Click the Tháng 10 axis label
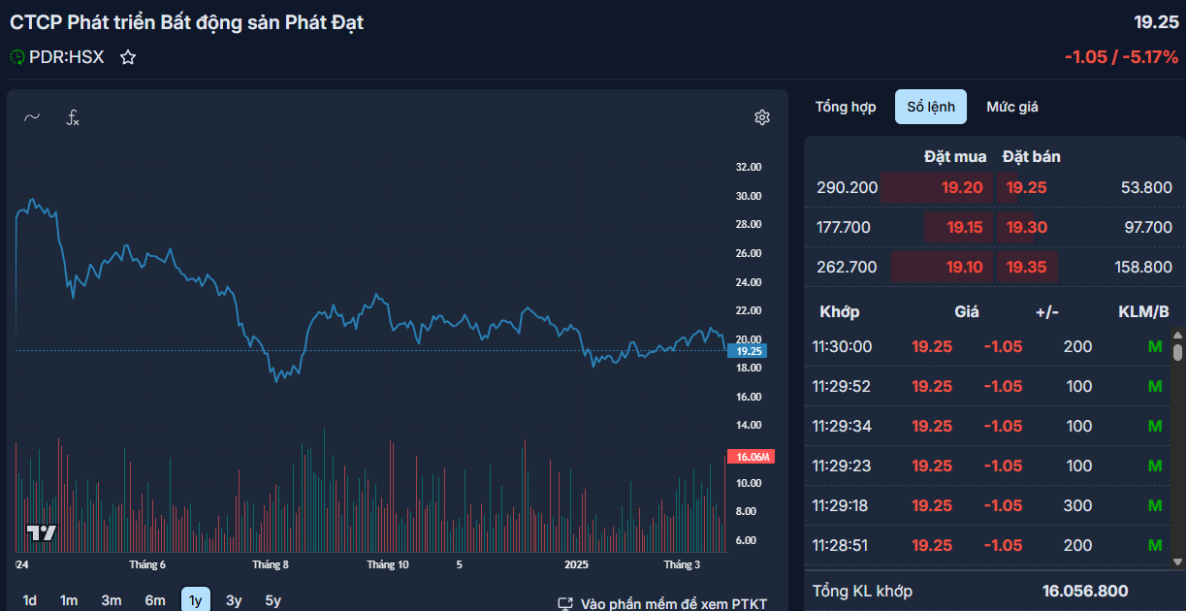This screenshot has width=1186, height=611. 388,564
